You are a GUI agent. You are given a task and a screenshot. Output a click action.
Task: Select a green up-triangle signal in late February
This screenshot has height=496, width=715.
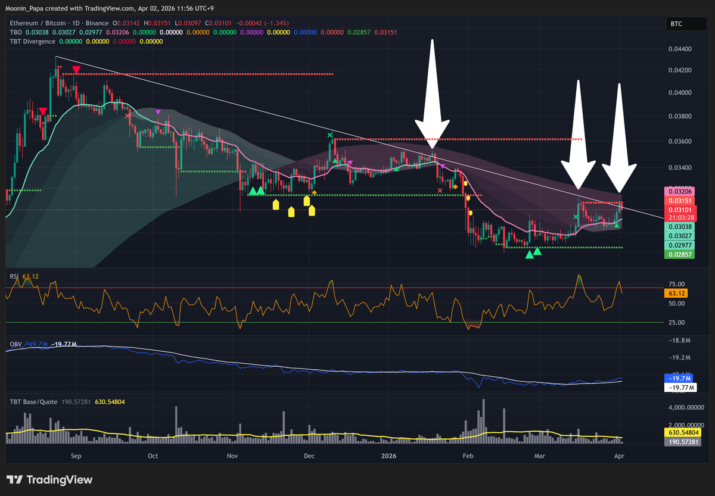click(x=529, y=255)
